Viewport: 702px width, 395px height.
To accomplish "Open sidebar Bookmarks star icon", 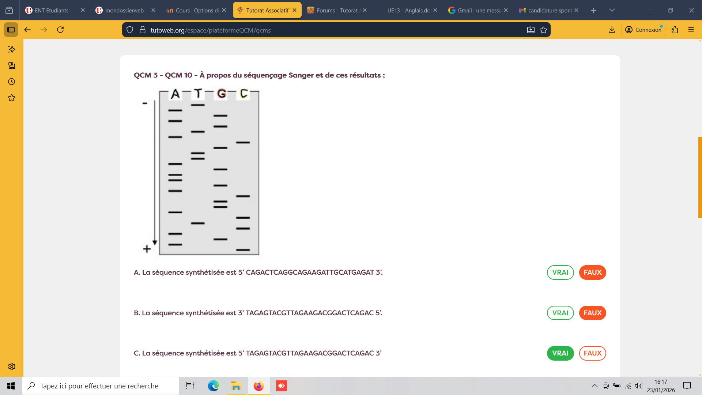I will 12,98.
